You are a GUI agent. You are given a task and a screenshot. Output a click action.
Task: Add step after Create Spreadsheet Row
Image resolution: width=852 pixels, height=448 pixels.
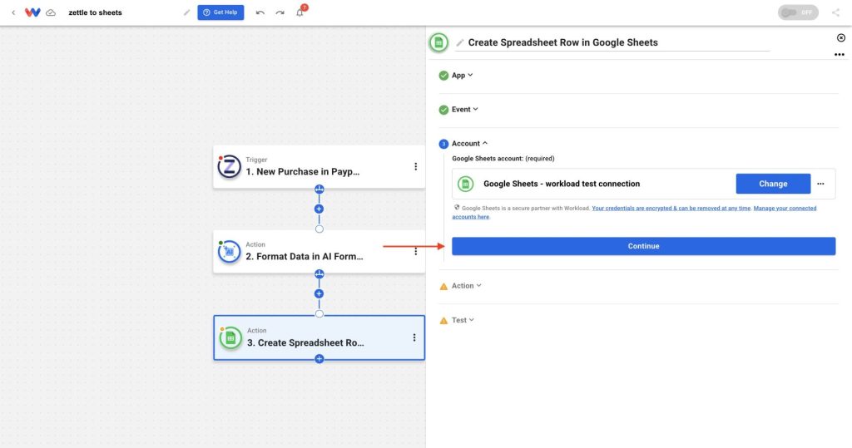coord(319,359)
